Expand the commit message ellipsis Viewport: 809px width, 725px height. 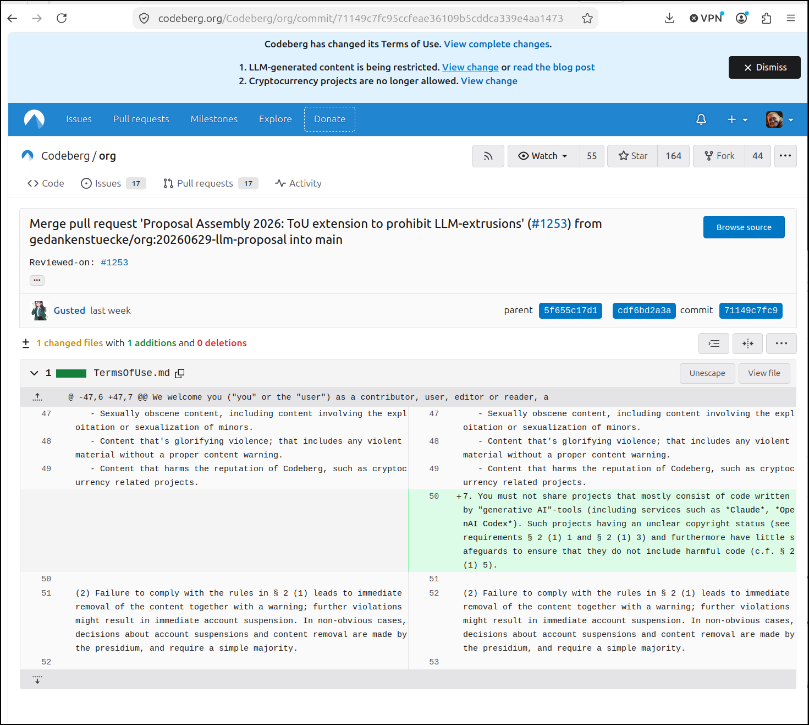(x=37, y=280)
